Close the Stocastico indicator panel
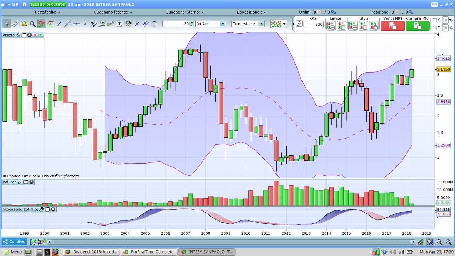Image resolution: width=455 pixels, height=256 pixels. (x=53, y=209)
